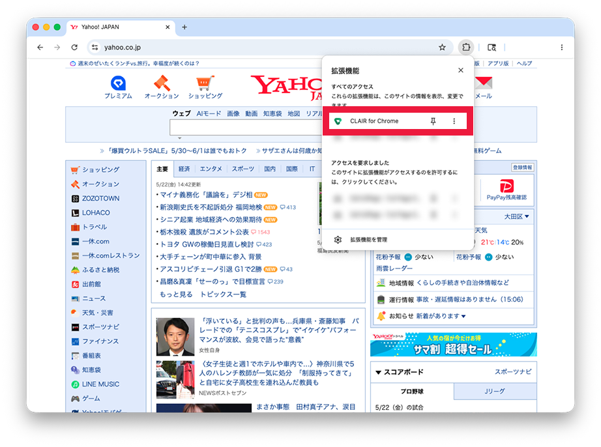Open more options for CLAIR for Chrome
The image size is (601, 447).
[454, 121]
